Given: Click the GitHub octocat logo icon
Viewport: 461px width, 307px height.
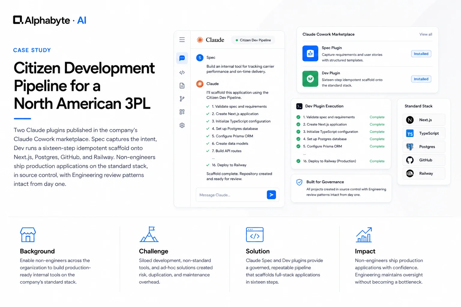Looking at the screenshot, I should 410,160.
